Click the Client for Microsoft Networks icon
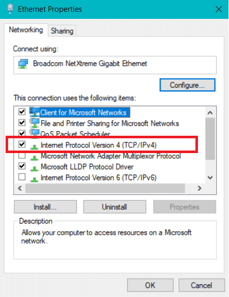Image resolution: width=229 pixels, height=297 pixels. click(x=34, y=112)
